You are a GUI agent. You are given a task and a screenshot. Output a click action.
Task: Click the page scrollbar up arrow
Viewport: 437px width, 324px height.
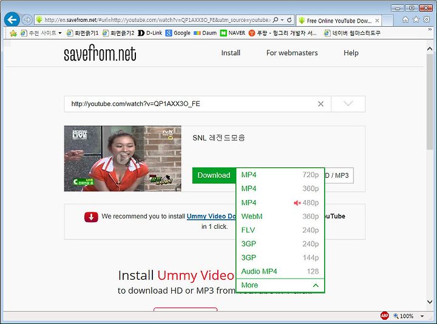430,49
